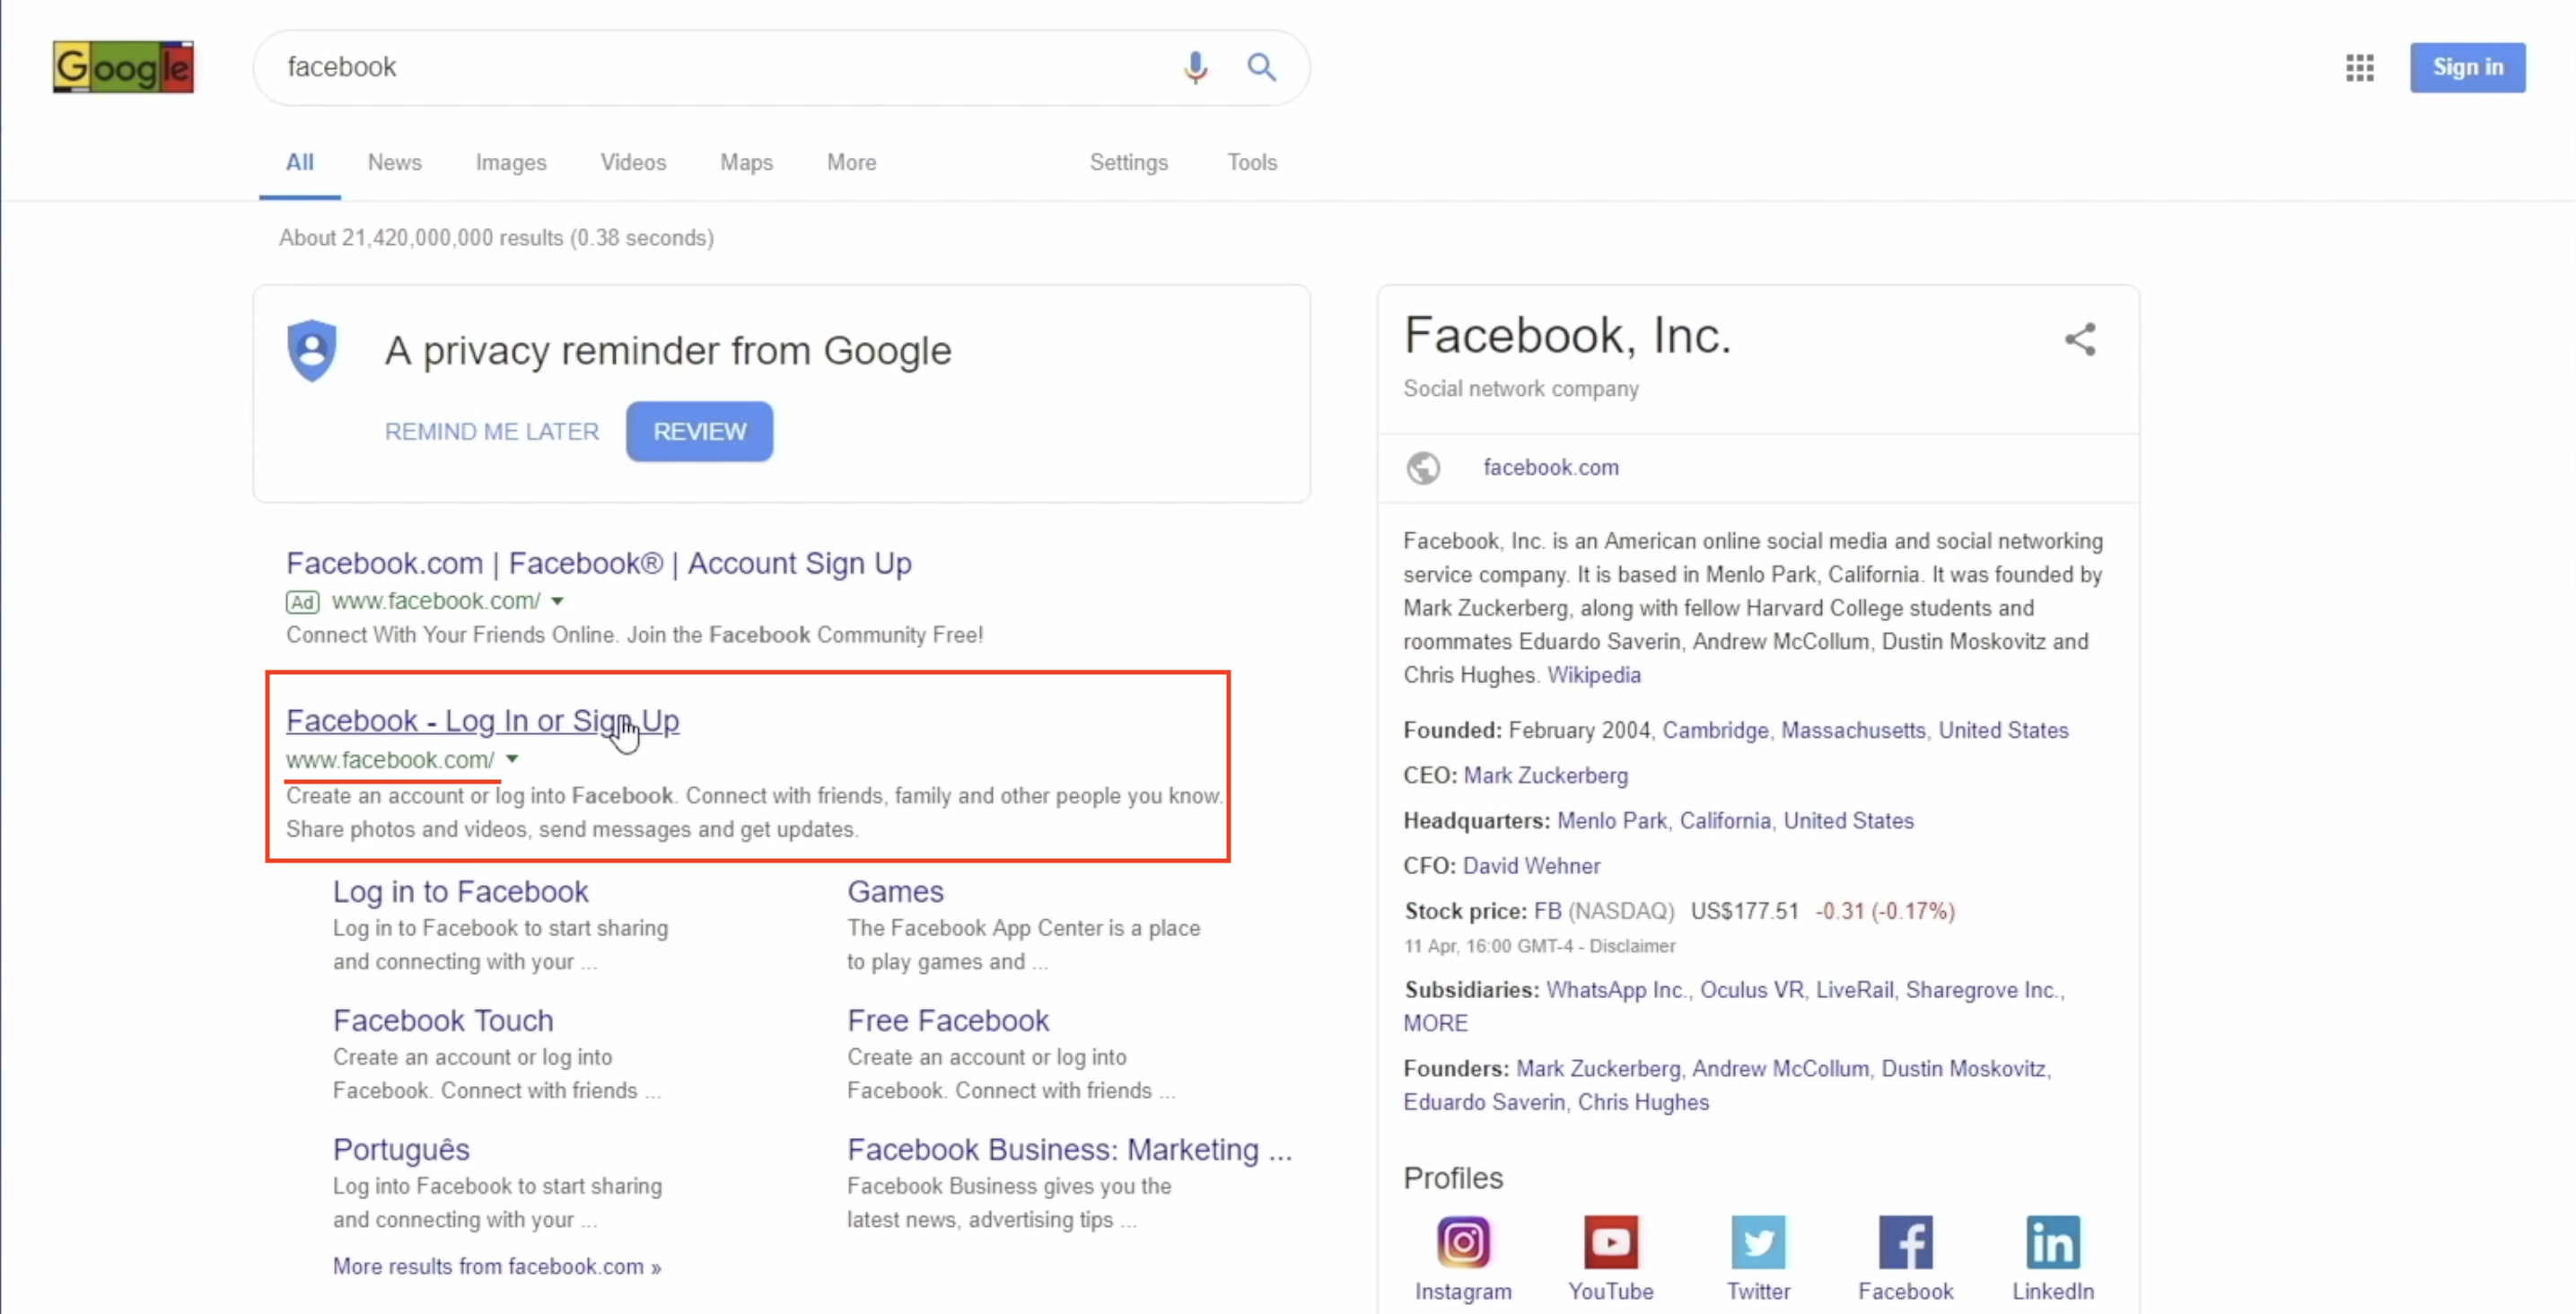
Task: Open the More search menu
Action: click(x=851, y=162)
